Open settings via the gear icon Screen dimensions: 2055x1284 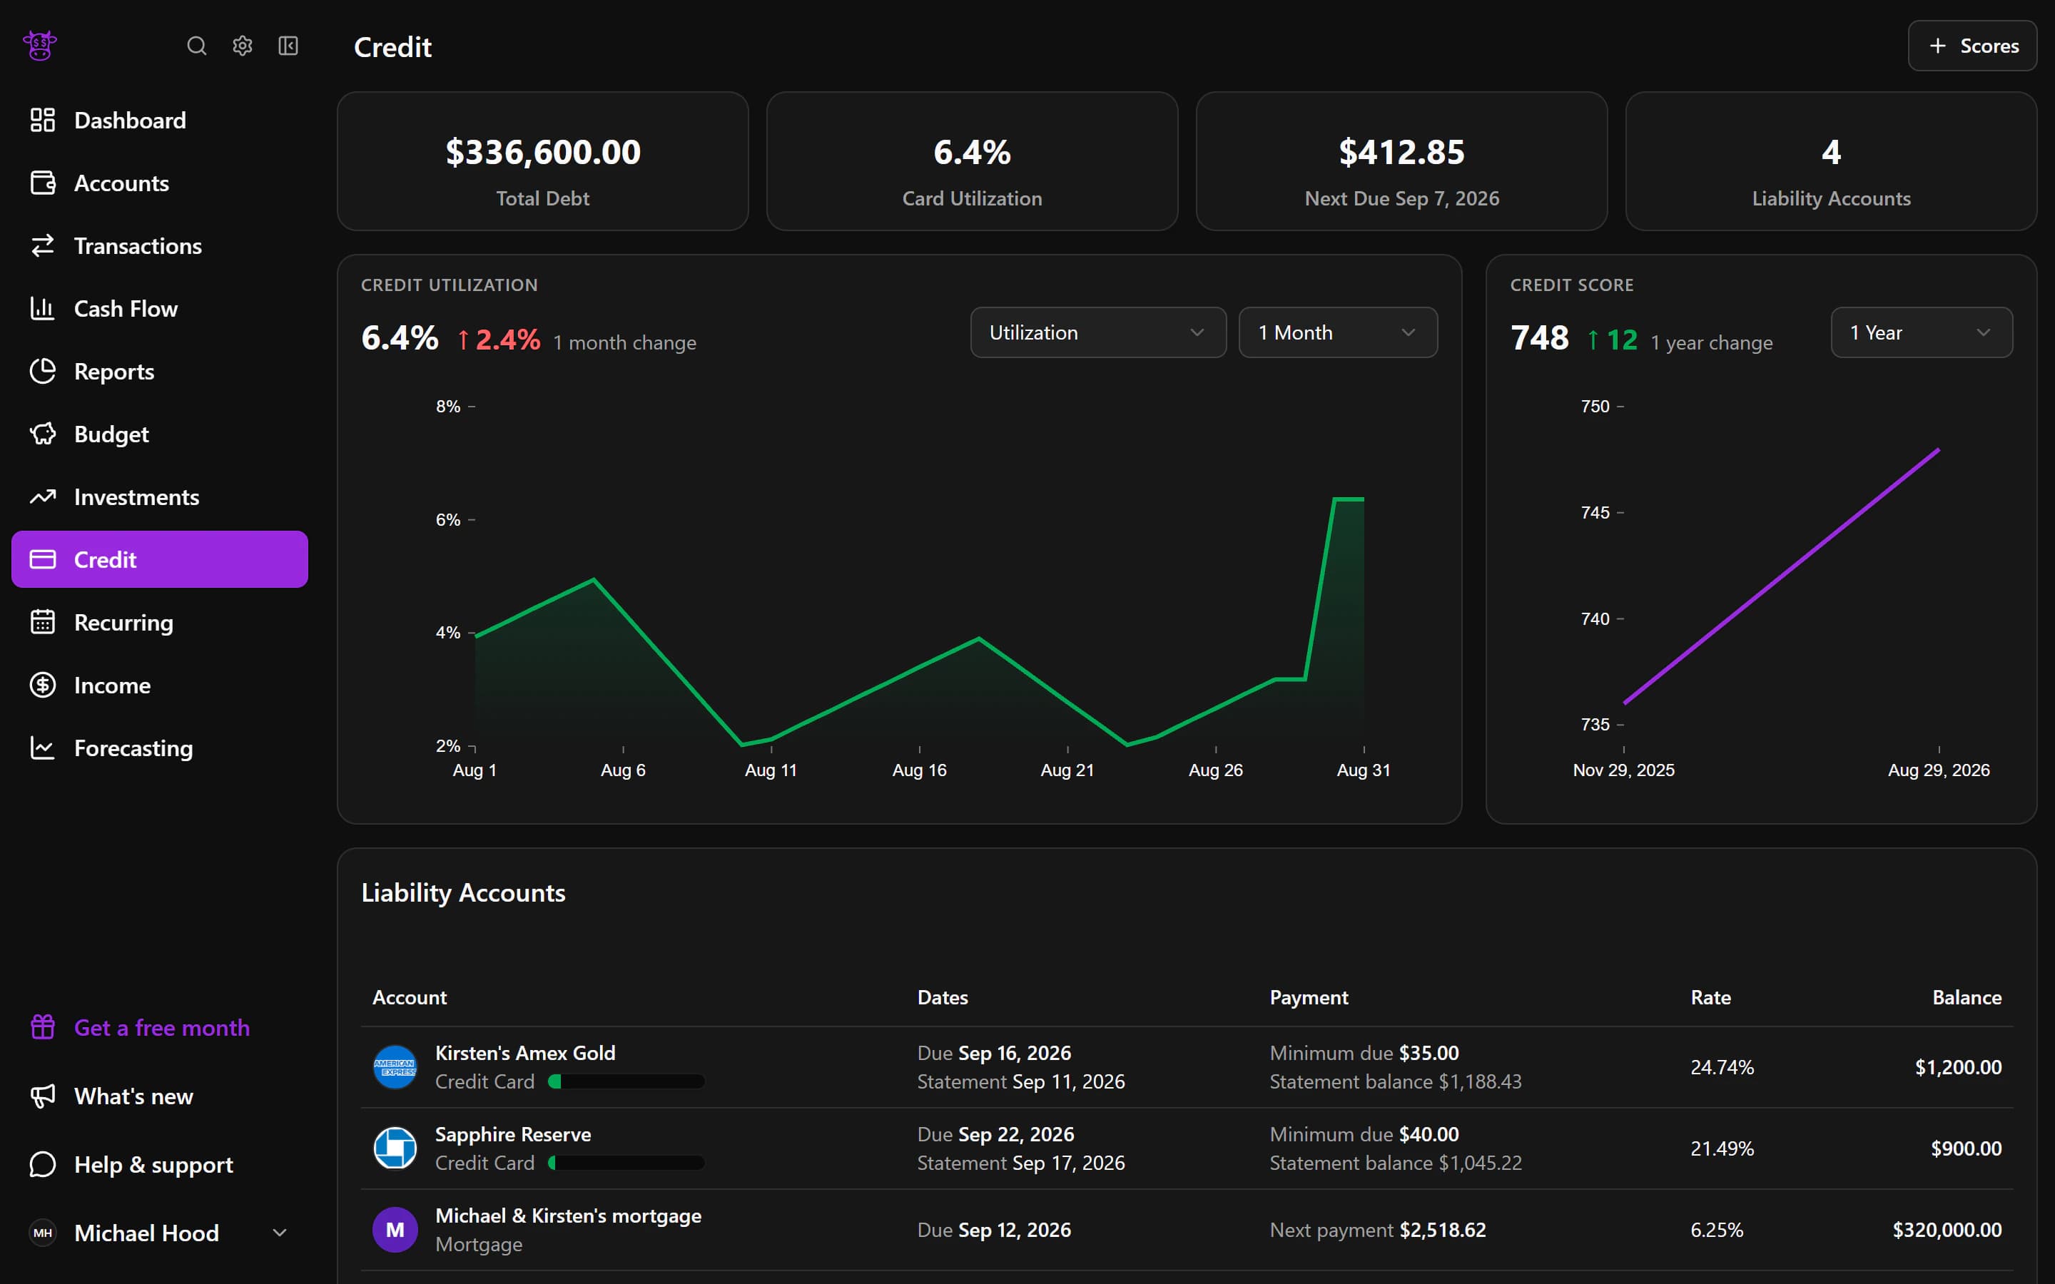tap(243, 46)
